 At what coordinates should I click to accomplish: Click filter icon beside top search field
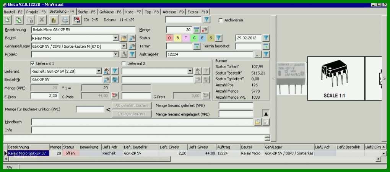pos(207,19)
